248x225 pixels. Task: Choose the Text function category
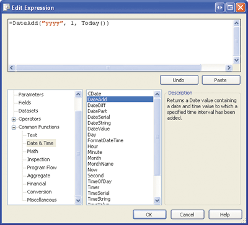32,135
